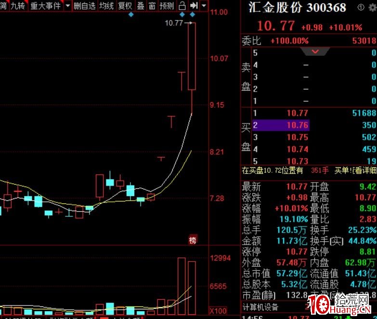
Task: Click the 换手(实) value 44.84%
Action: (x=363, y=241)
